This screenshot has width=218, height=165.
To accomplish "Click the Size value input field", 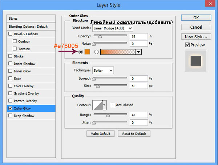I will click(x=138, y=86).
